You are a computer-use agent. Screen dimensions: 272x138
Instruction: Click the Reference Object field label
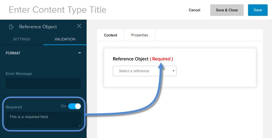pos(131,59)
